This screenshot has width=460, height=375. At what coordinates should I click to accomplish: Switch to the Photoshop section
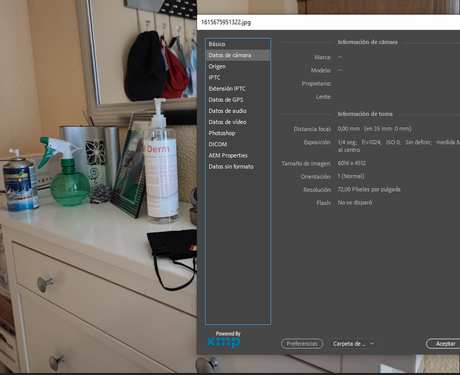coord(238,133)
